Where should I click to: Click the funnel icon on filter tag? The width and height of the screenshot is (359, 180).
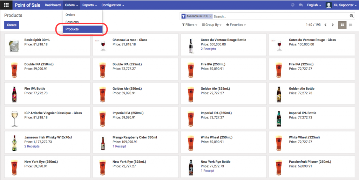tap(183, 16)
